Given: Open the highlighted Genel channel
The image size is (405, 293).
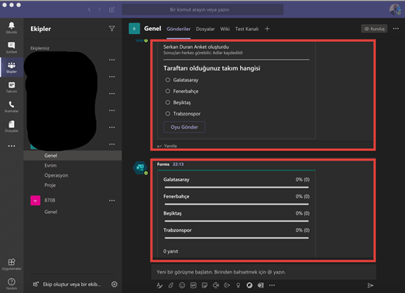Looking at the screenshot, I should pyautogui.click(x=73, y=156).
